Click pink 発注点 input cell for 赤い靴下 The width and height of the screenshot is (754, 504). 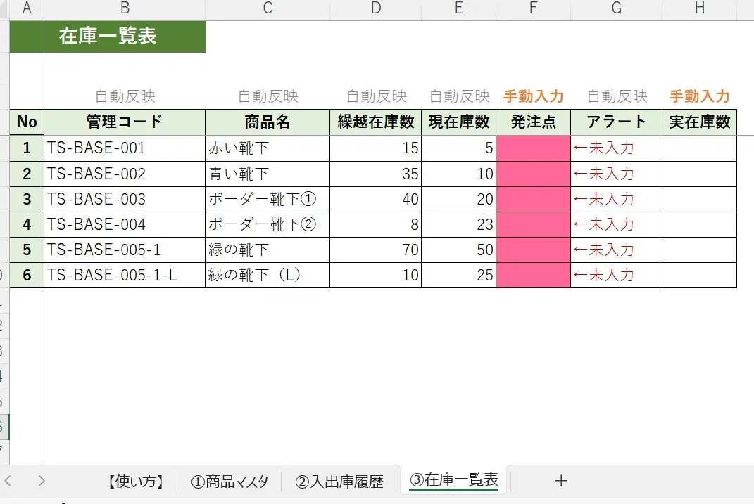(533, 148)
